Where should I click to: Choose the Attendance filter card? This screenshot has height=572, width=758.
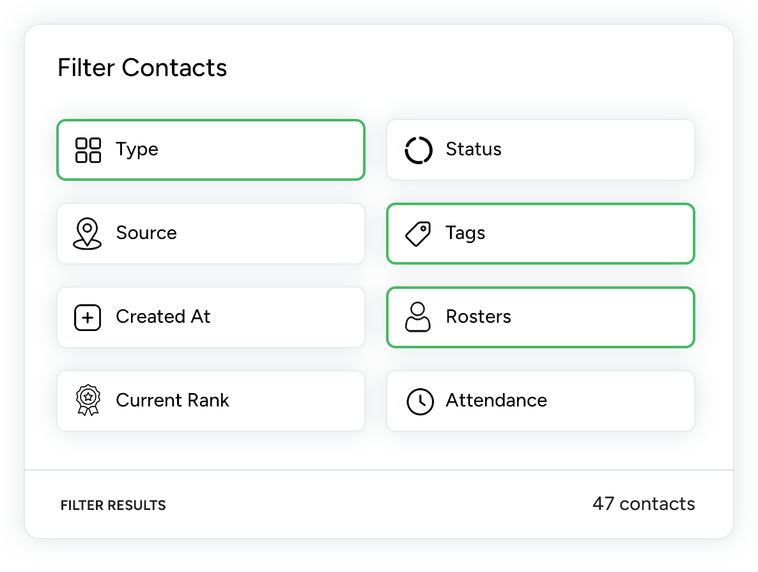coord(540,401)
